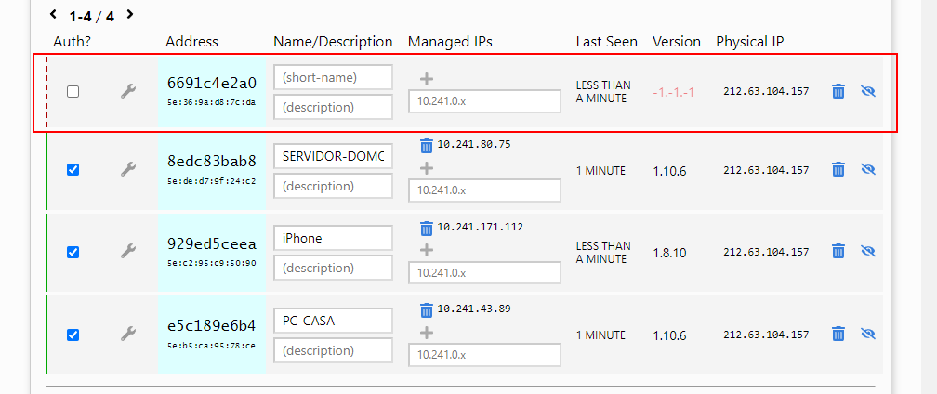937x394 pixels.
Task: Hide the PC-CASA member from list
Action: tap(869, 334)
